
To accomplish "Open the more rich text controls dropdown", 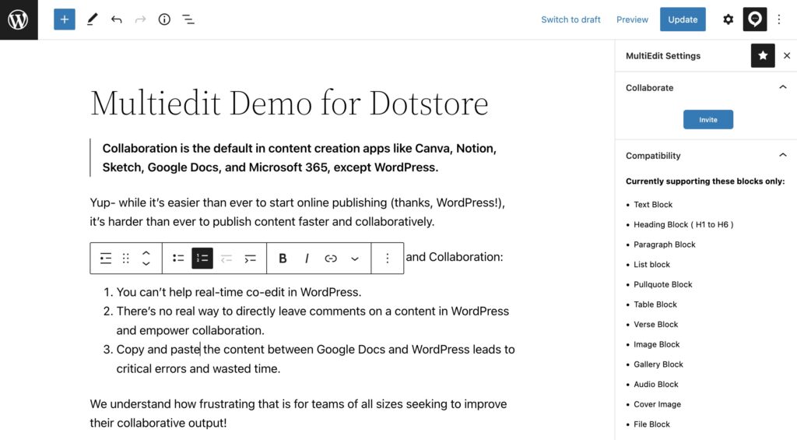I will click(355, 259).
